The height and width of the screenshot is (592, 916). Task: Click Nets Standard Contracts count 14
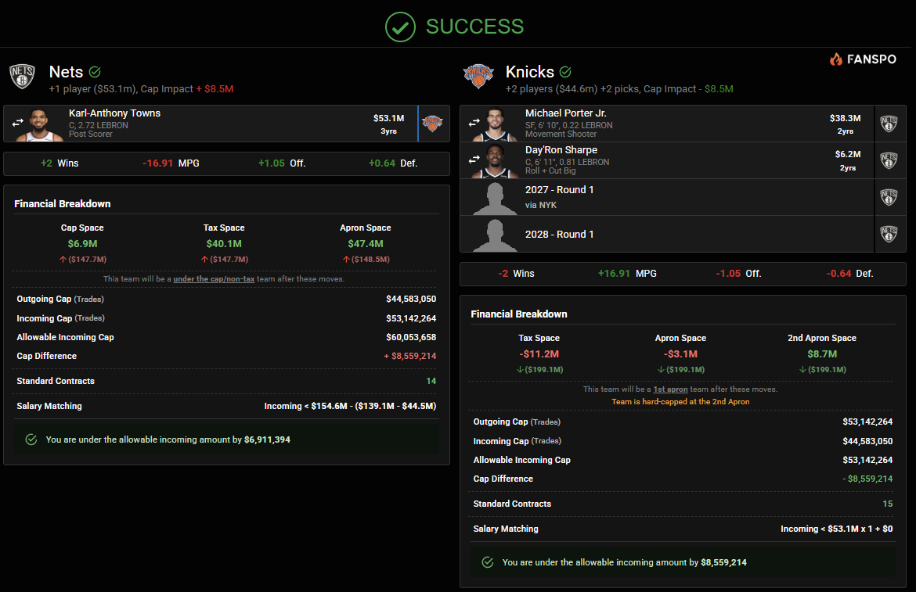[431, 381]
